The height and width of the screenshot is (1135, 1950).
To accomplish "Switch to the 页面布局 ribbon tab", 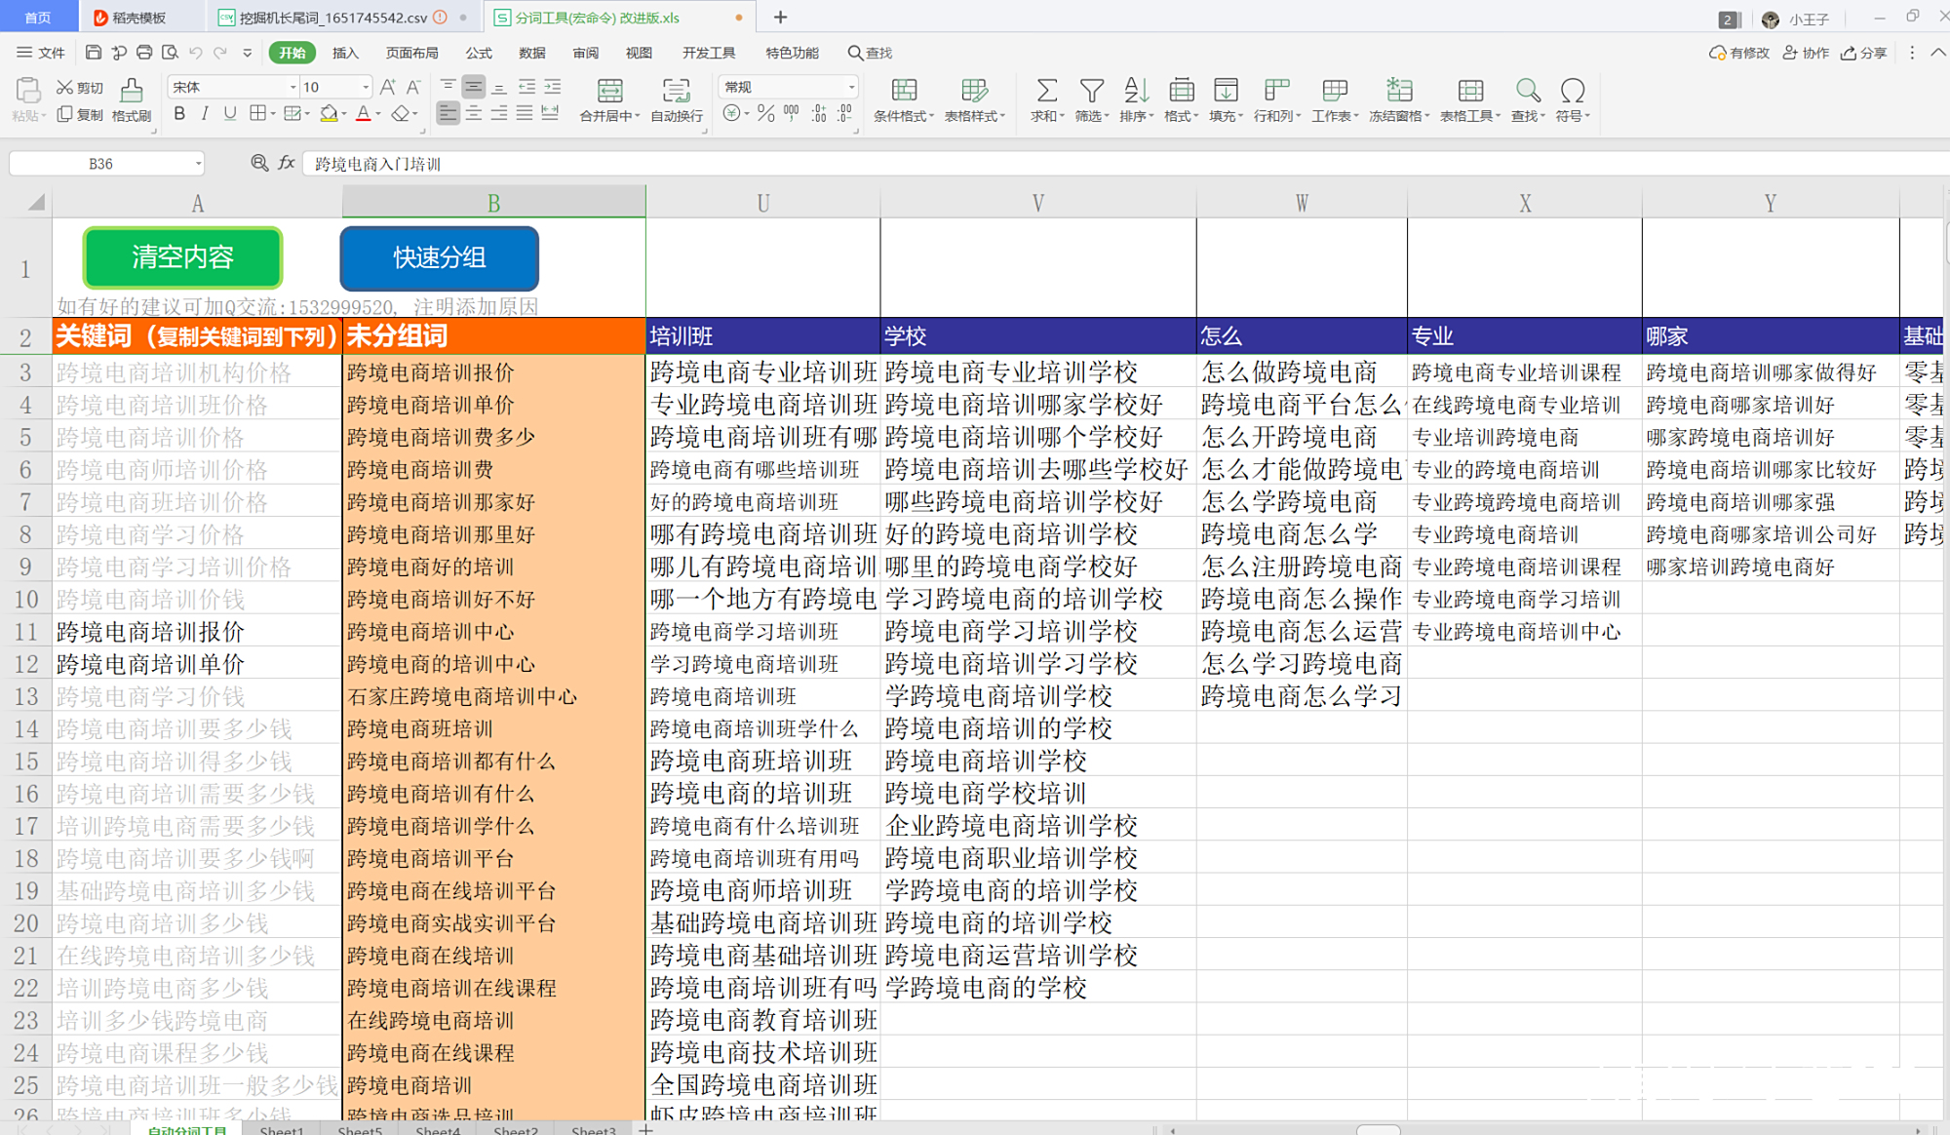I will [411, 53].
